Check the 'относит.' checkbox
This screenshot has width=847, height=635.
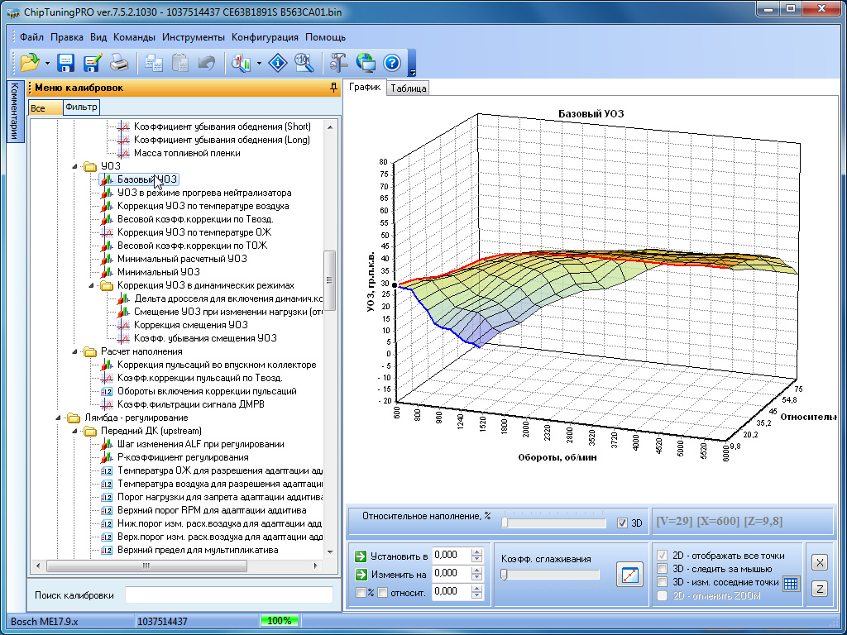coord(383,592)
